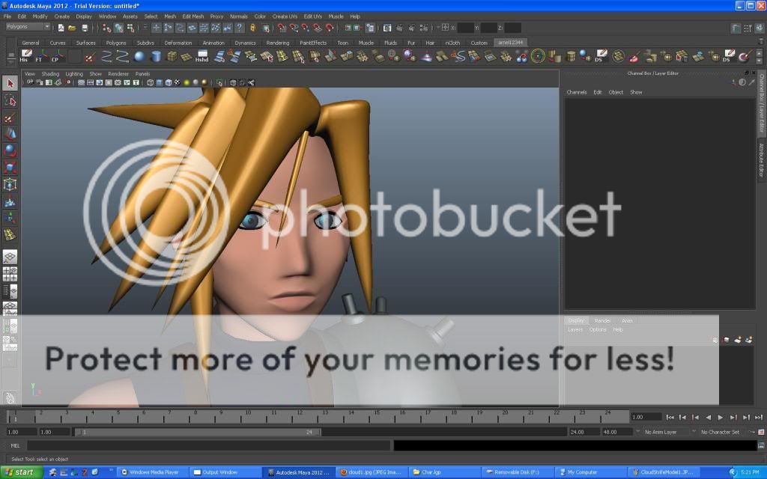Toggle construction history icon
Screen dimensions: 767x479
click(370, 28)
